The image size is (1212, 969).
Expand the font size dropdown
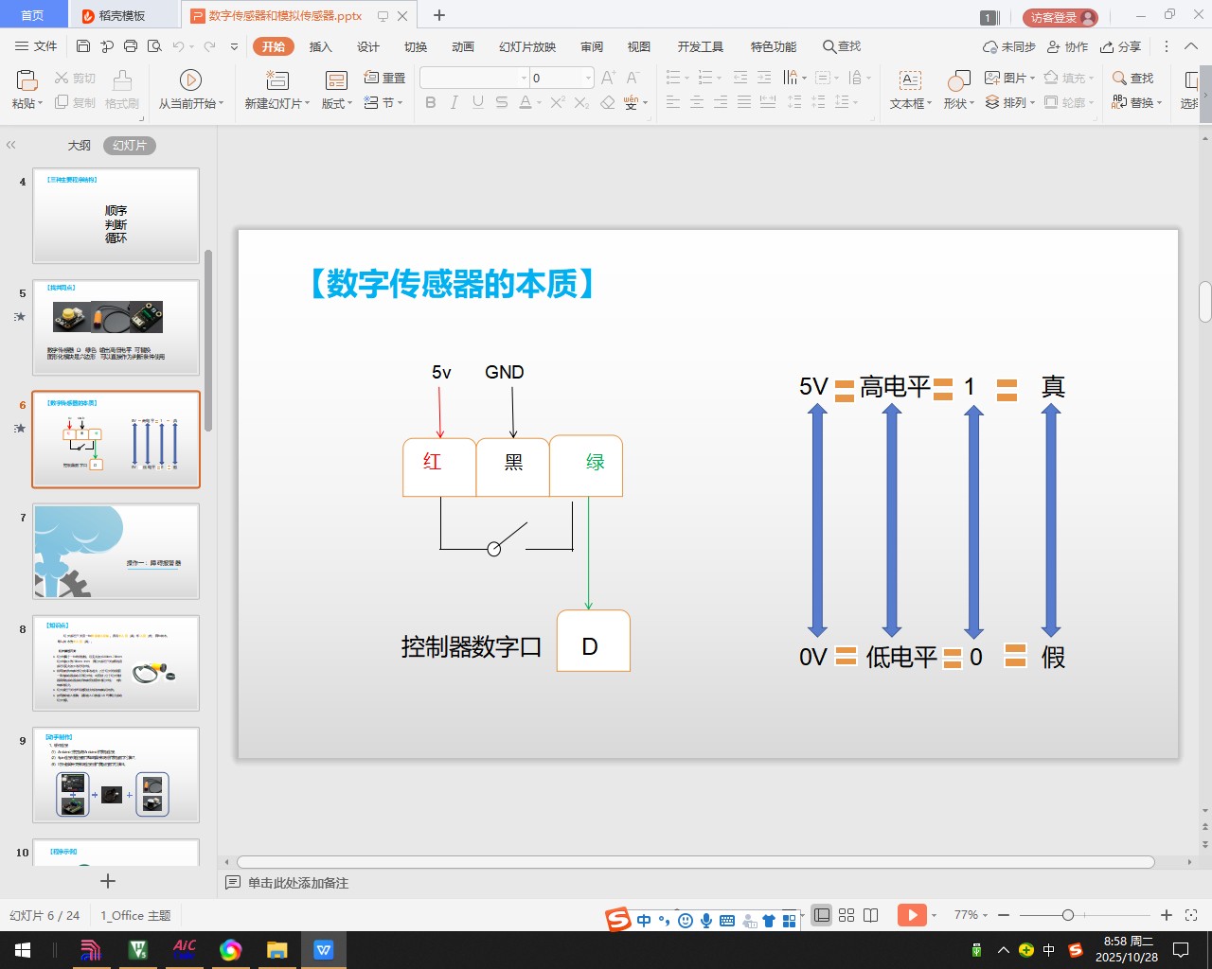coord(588,78)
